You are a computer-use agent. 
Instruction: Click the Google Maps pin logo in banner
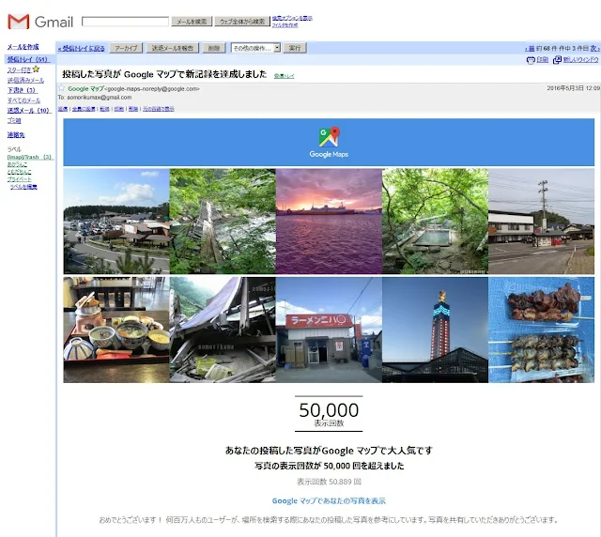[x=329, y=137]
